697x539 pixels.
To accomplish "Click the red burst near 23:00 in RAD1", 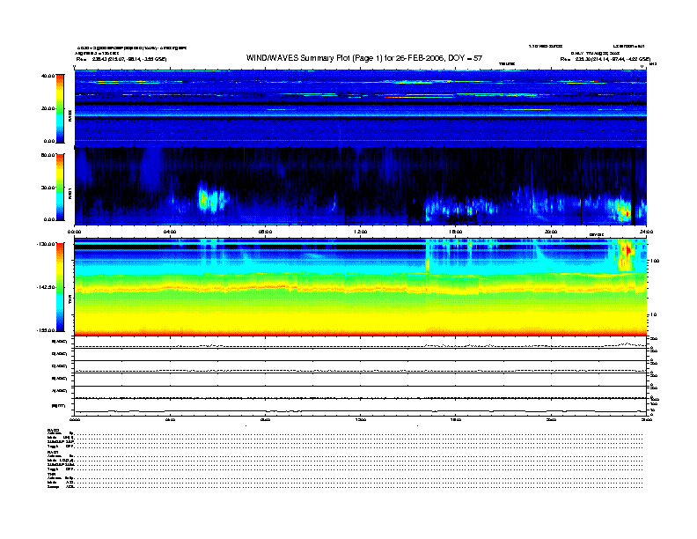I will click(x=626, y=212).
